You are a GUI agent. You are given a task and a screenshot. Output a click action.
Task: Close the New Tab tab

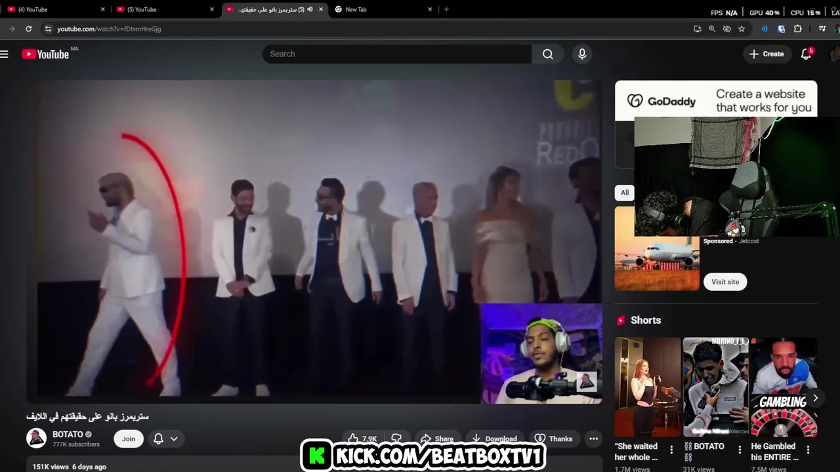click(x=430, y=9)
